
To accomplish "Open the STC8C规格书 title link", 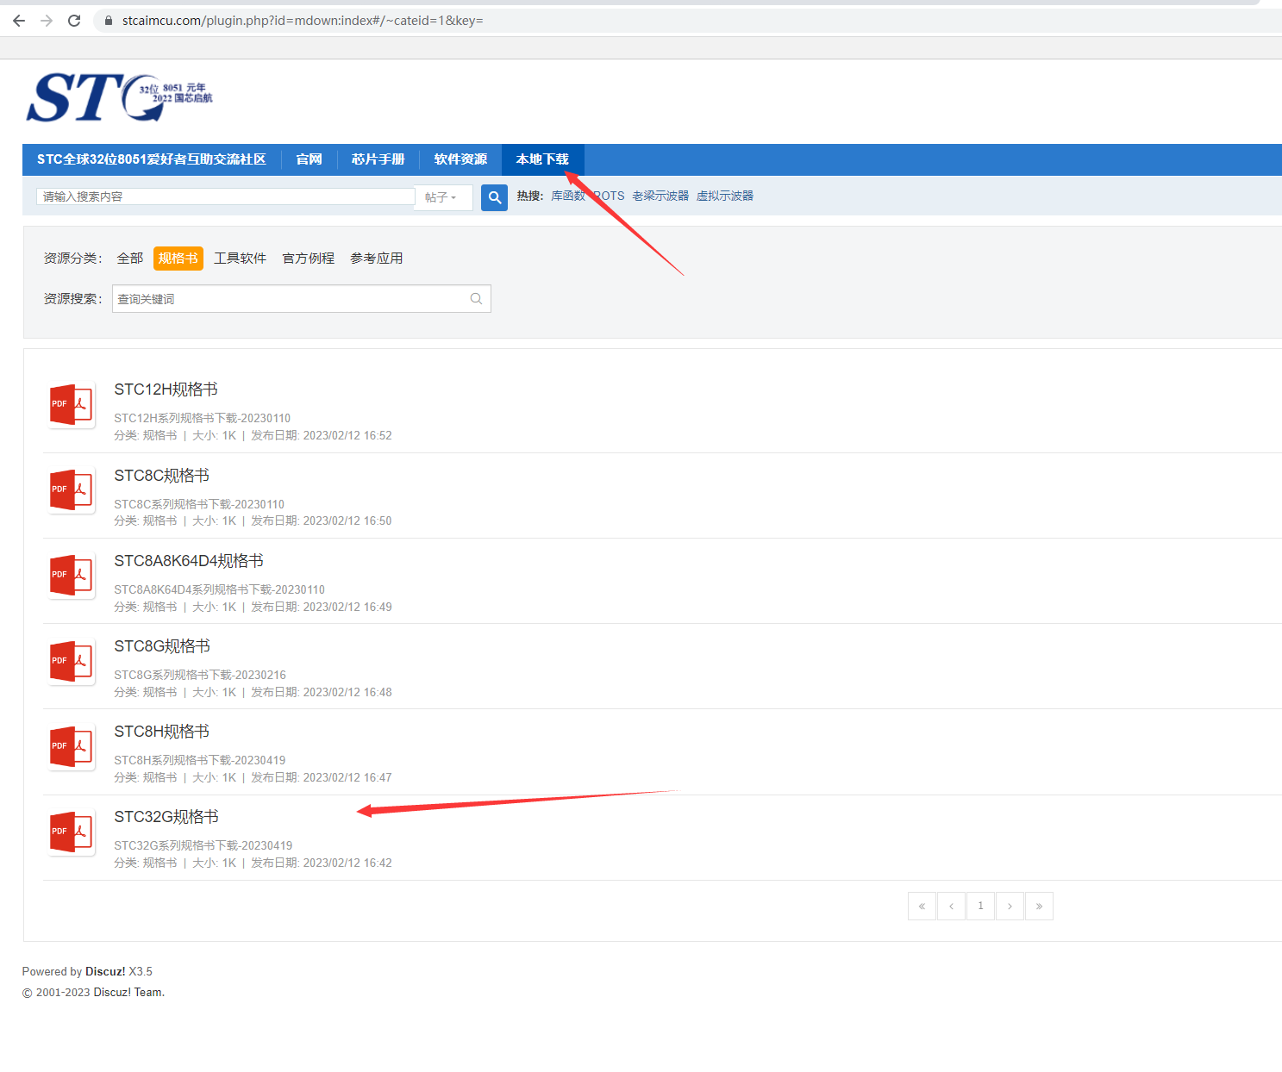I will pos(162,476).
